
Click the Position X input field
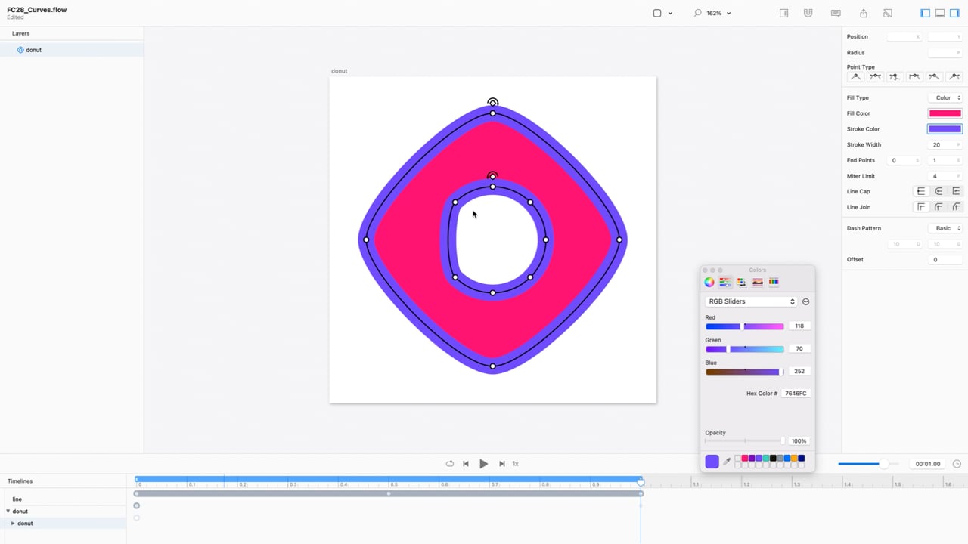tap(904, 36)
